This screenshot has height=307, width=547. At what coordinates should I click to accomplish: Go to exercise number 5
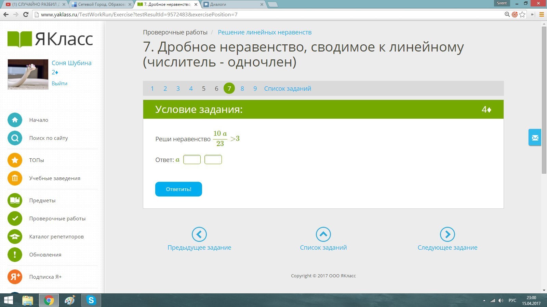point(203,89)
